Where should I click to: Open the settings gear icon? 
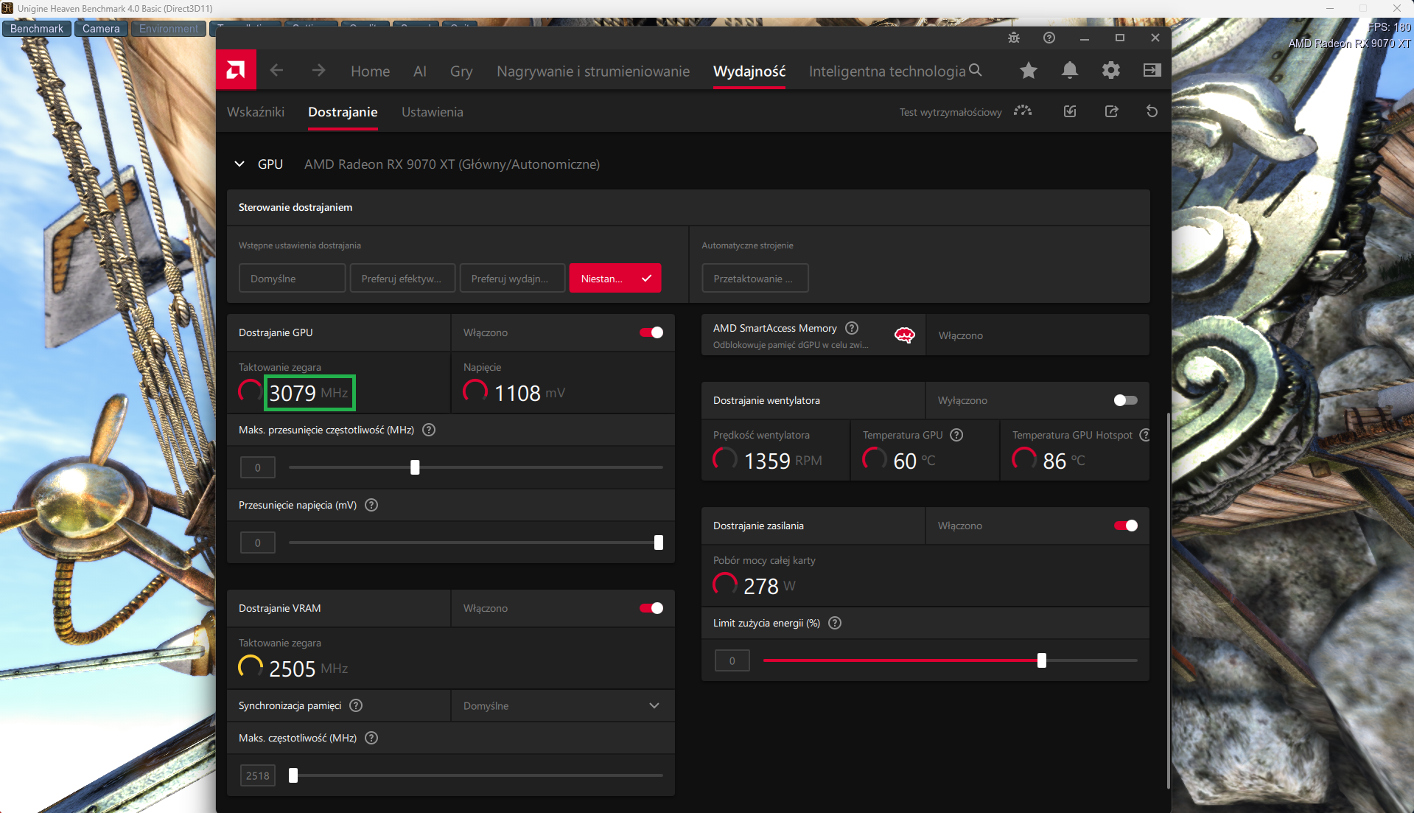[x=1111, y=70]
